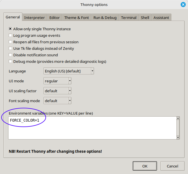This screenshot has height=174, width=188.
Task: Switch to the Shell tab
Action: (x=145, y=18)
